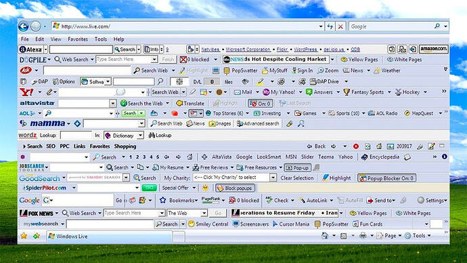Click the DAP D/L counter field
This screenshot has width=467, height=263.
(x=212, y=81)
